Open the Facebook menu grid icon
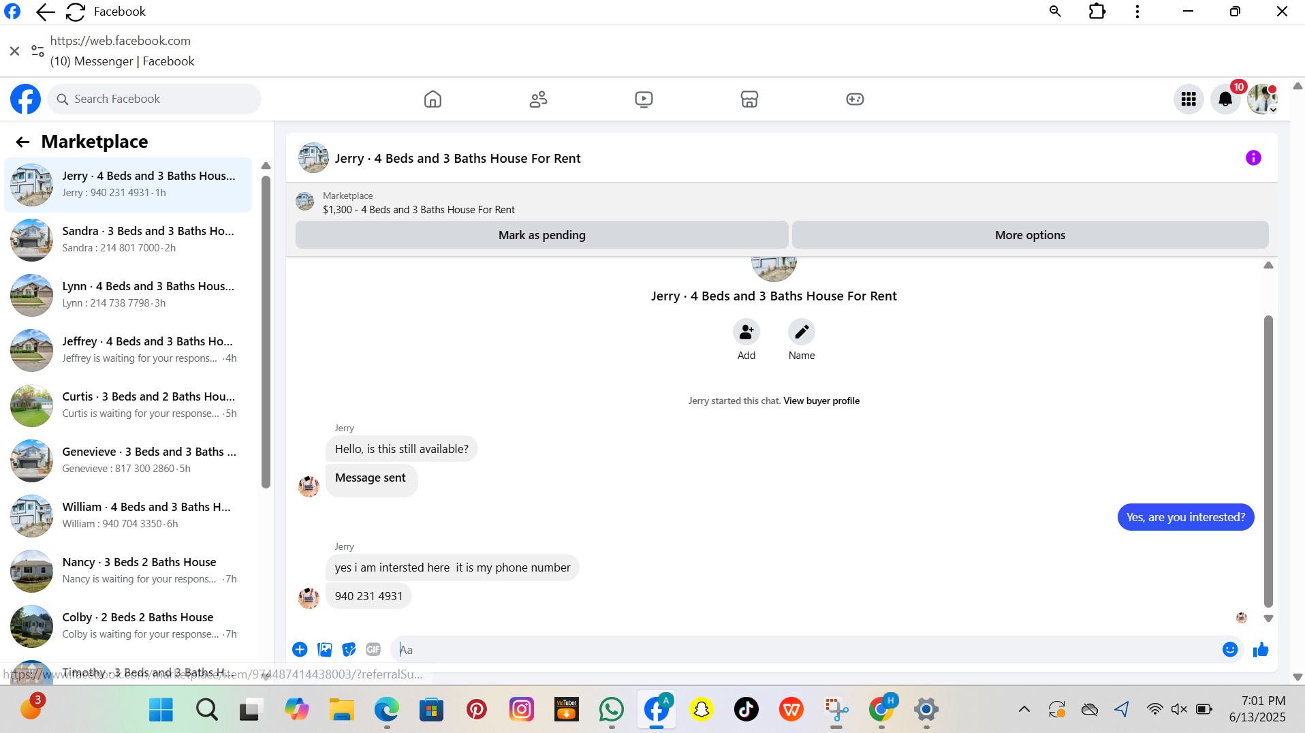Screen dimensions: 1305x733 click(x=1189, y=99)
